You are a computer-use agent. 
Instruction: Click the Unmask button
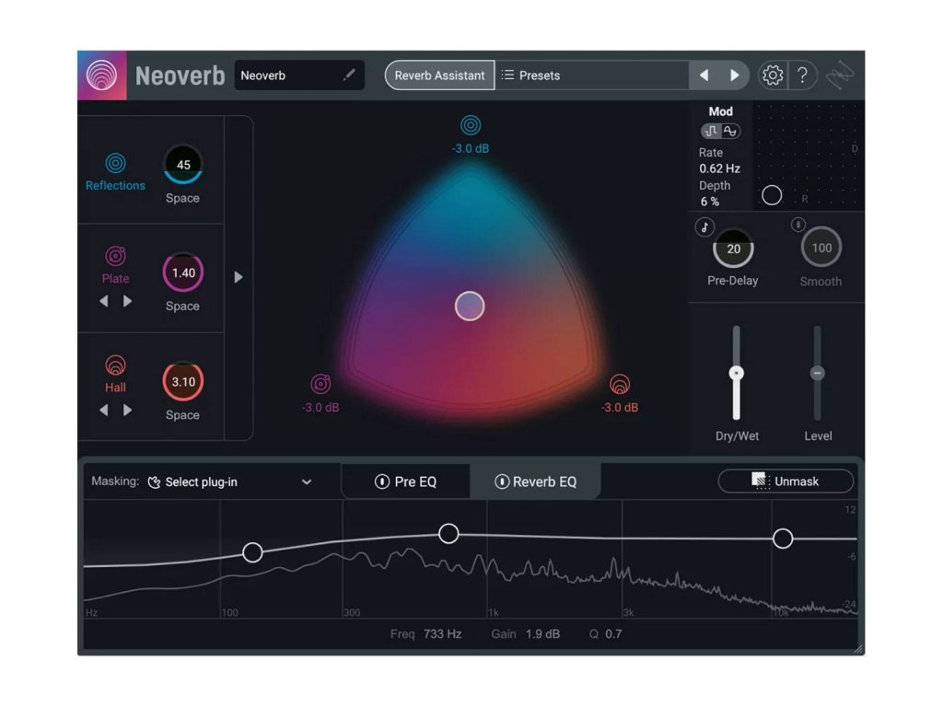(786, 481)
